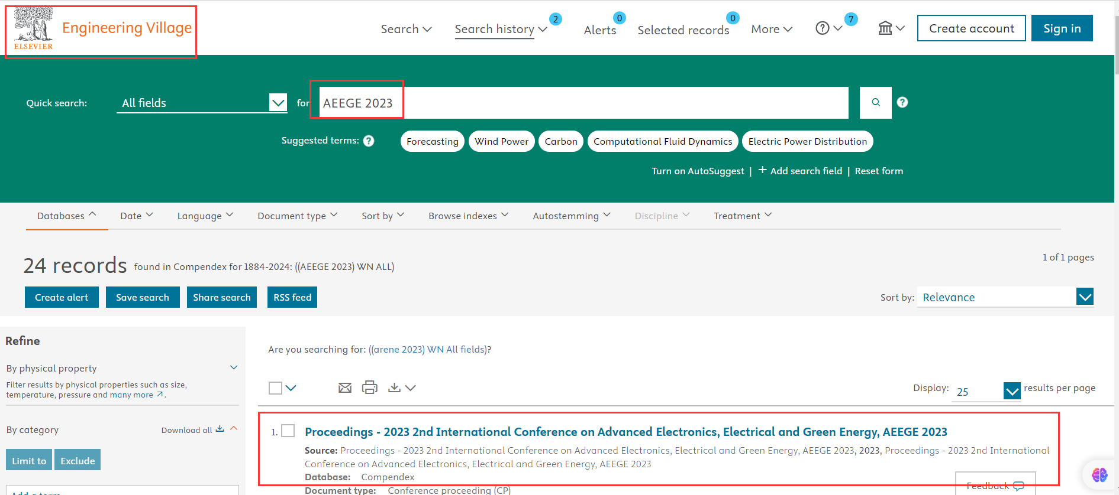This screenshot has width=1119, height=495.
Task: Click Create alert button
Action: point(62,297)
